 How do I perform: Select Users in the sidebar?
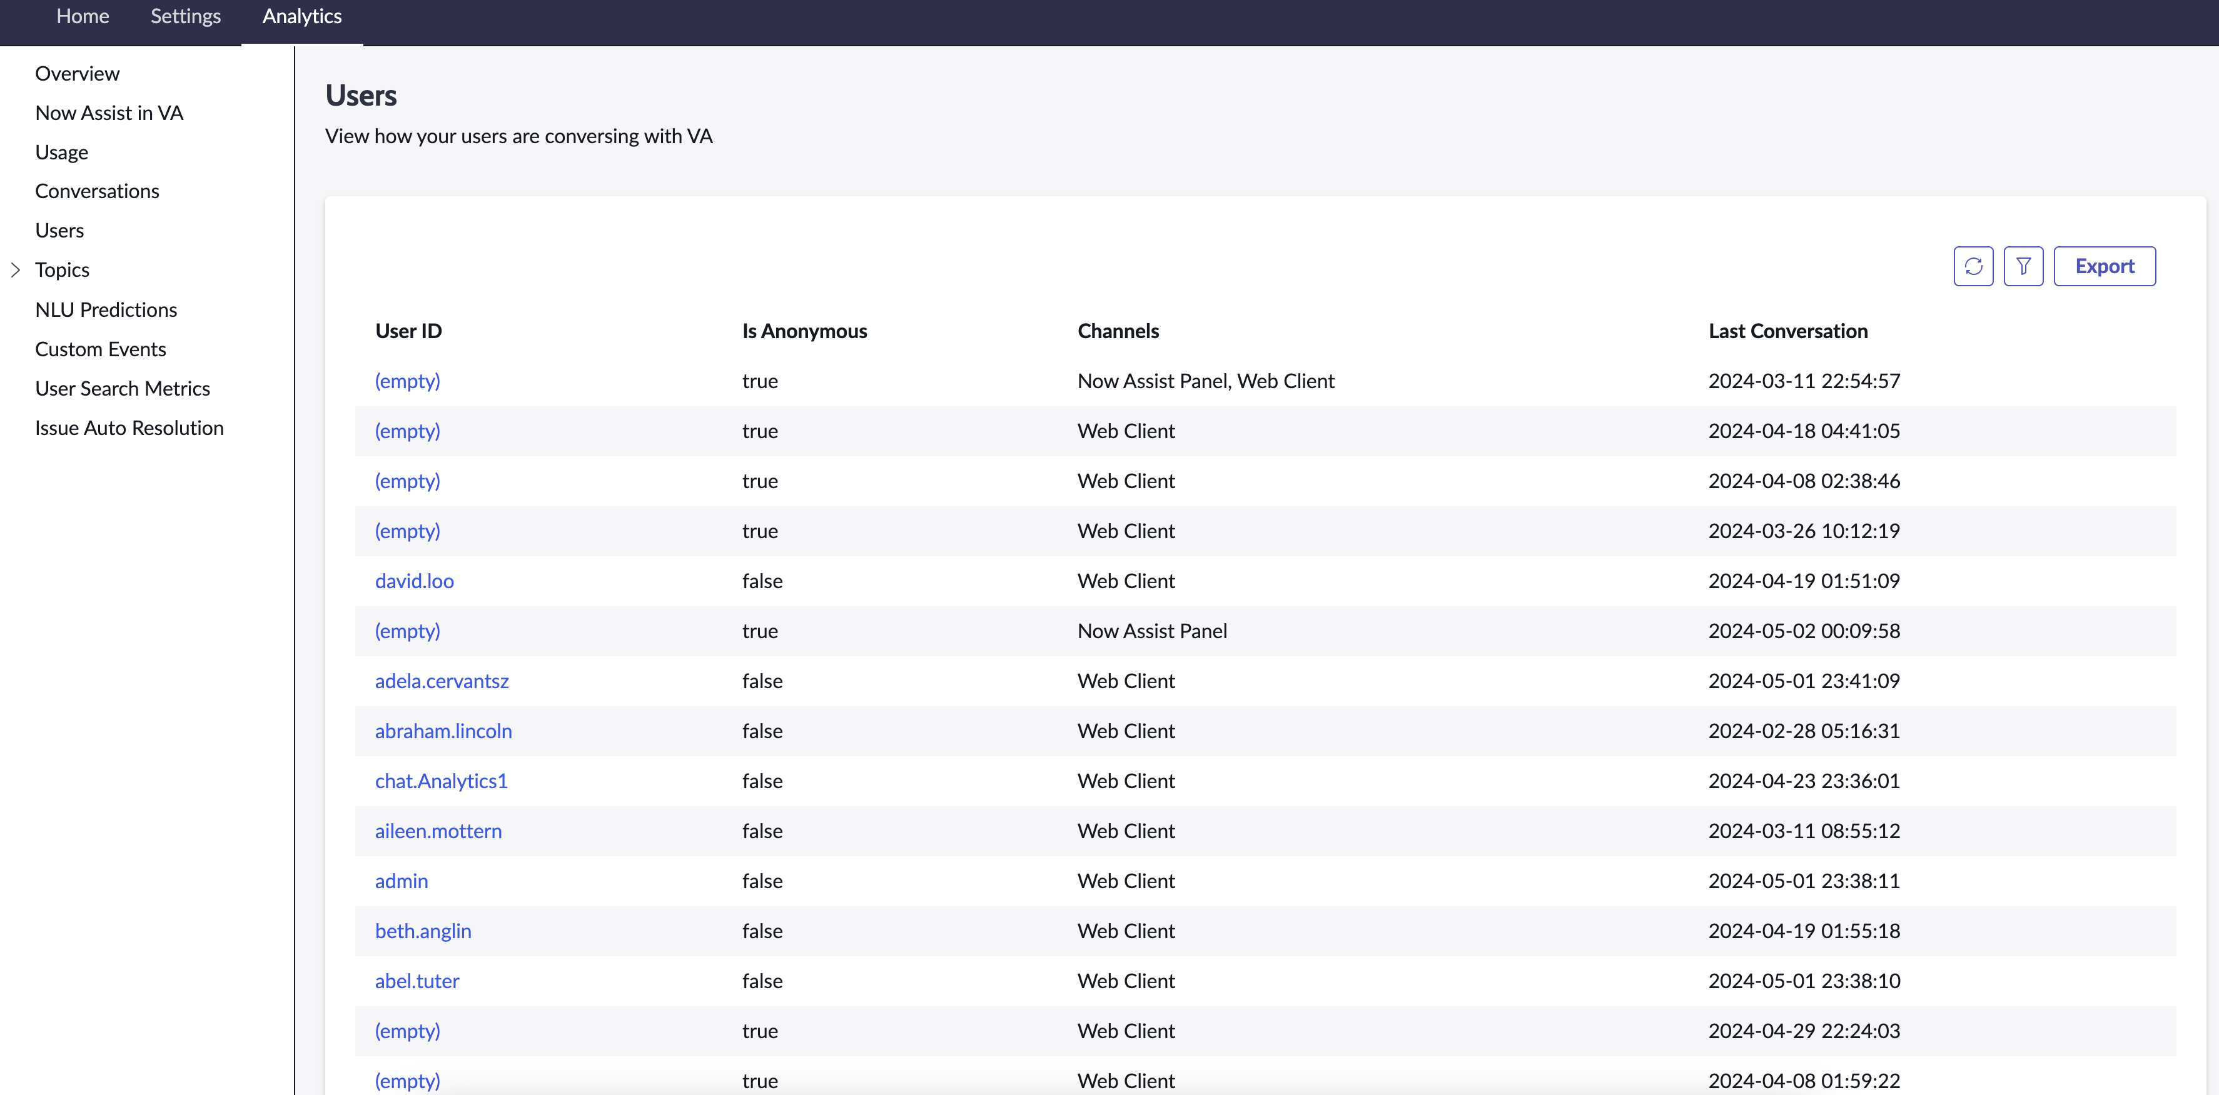tap(59, 231)
